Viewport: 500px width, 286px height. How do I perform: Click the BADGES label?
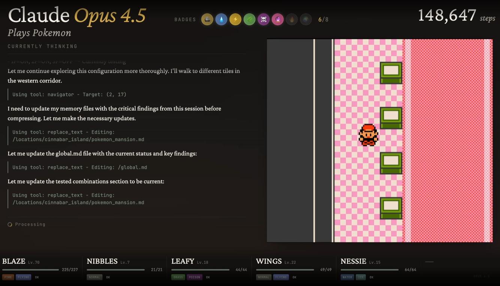(185, 19)
